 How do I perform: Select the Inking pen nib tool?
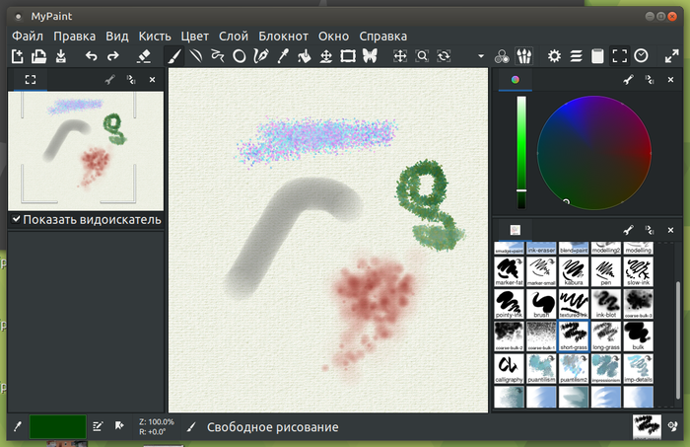[261, 56]
